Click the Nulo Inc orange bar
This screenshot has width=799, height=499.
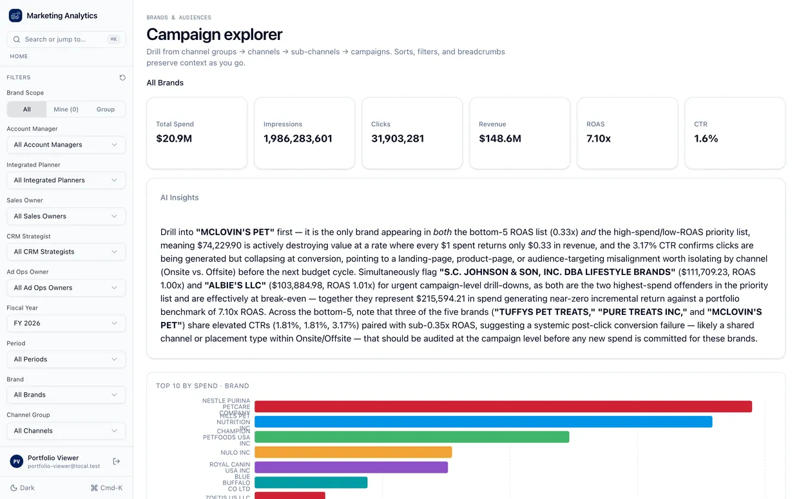point(353,452)
